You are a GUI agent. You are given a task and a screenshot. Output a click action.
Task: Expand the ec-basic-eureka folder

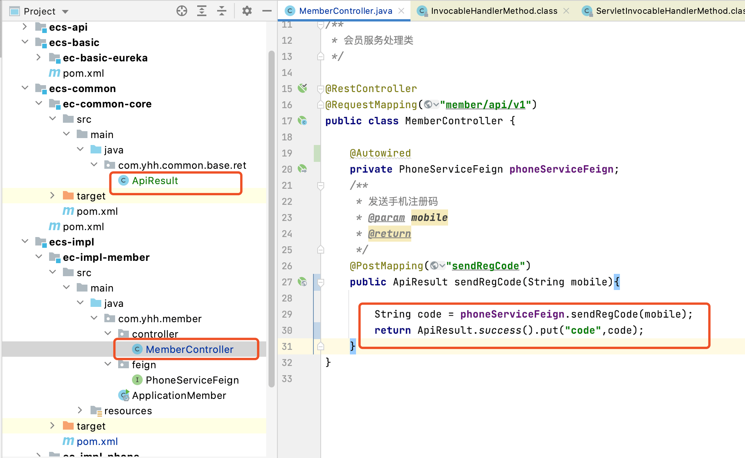[38, 58]
